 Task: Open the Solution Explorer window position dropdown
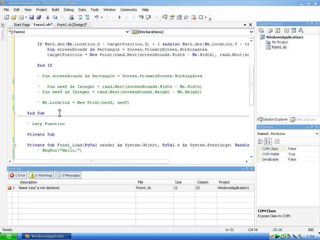(x=307, y=24)
